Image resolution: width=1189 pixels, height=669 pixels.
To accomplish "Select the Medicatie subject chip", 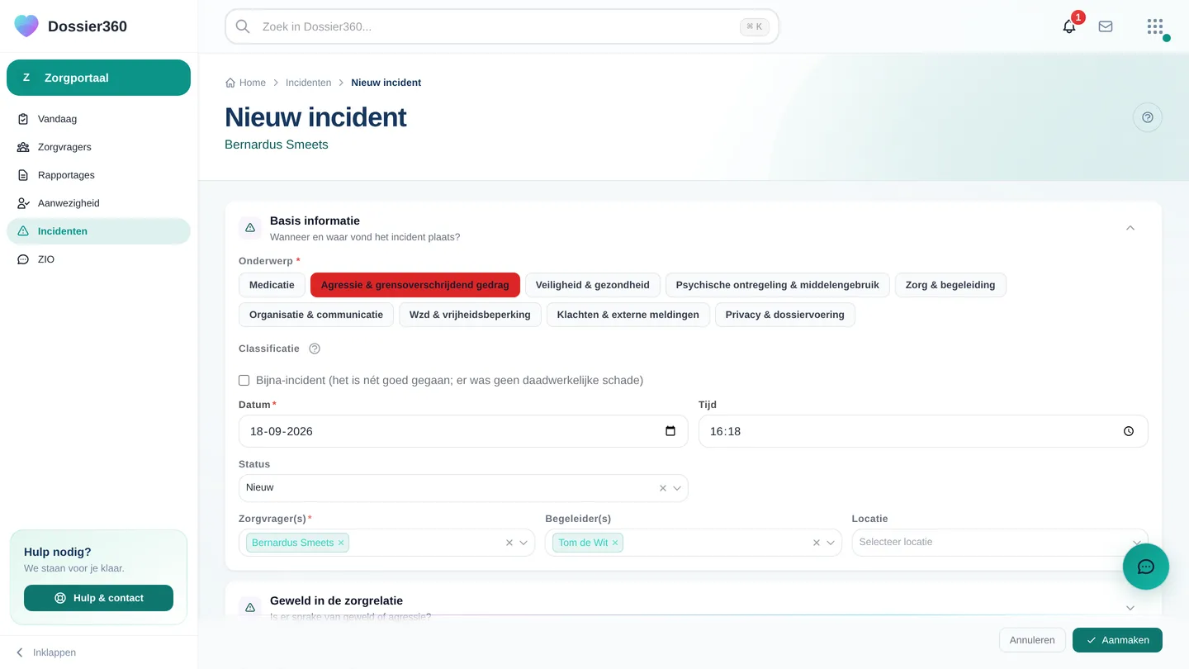I will point(272,285).
